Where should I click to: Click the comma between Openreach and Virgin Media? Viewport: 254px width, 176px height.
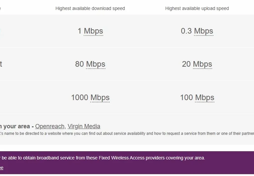point(65,127)
